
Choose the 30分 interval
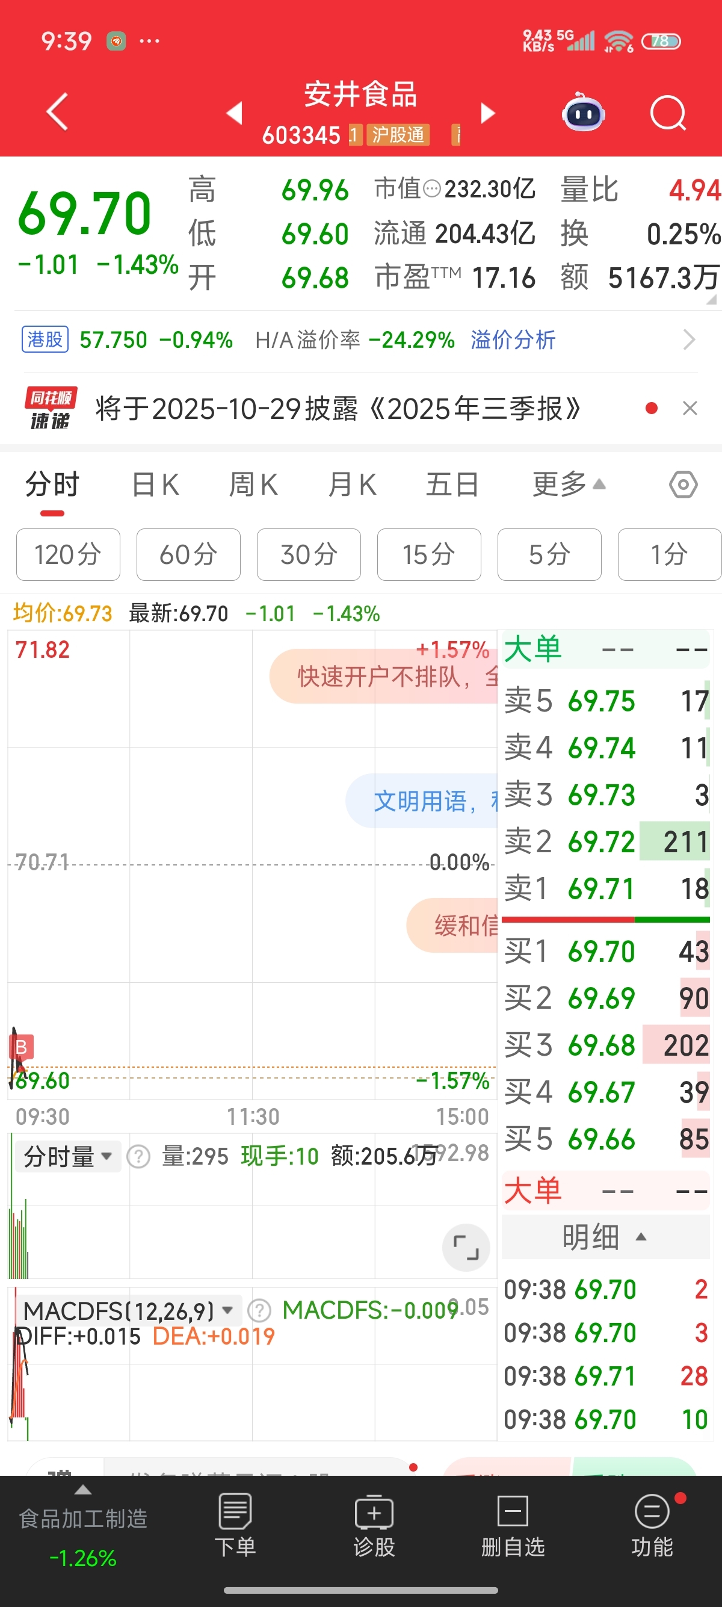[x=309, y=554]
